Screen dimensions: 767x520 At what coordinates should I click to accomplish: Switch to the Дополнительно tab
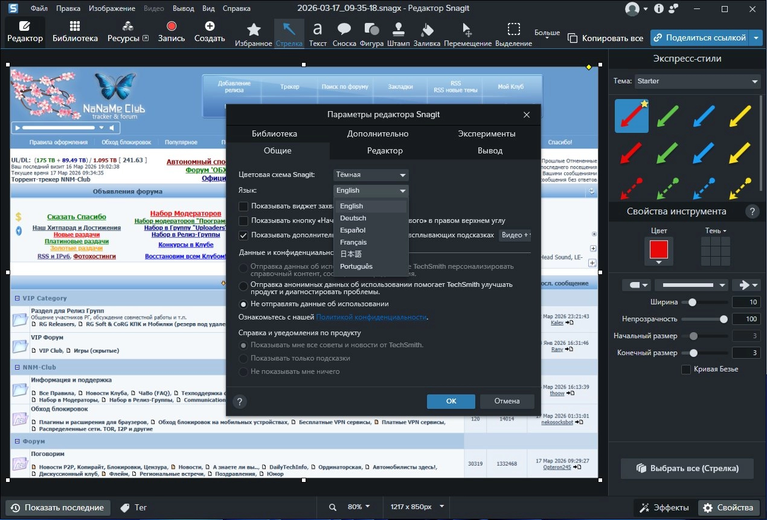[x=378, y=133]
